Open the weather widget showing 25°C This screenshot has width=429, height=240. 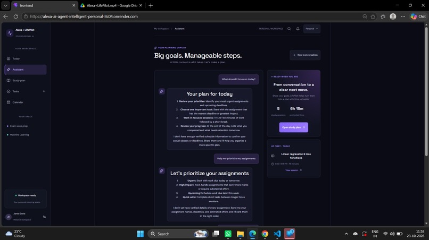click(x=15, y=234)
